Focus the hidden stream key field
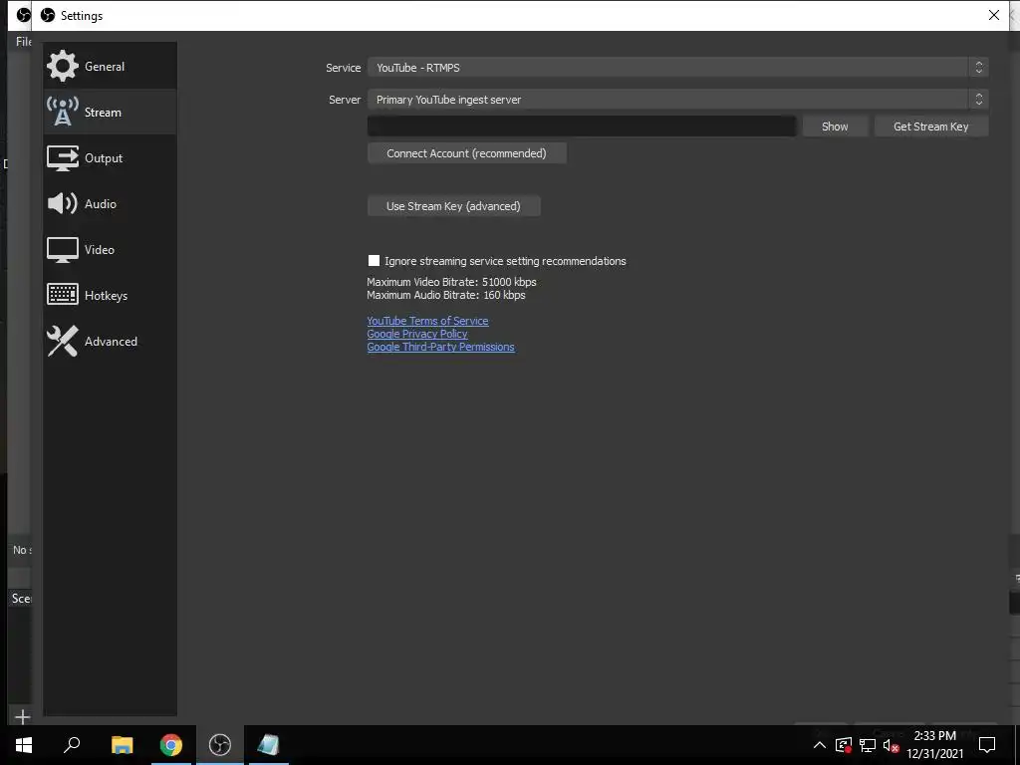 (x=582, y=127)
